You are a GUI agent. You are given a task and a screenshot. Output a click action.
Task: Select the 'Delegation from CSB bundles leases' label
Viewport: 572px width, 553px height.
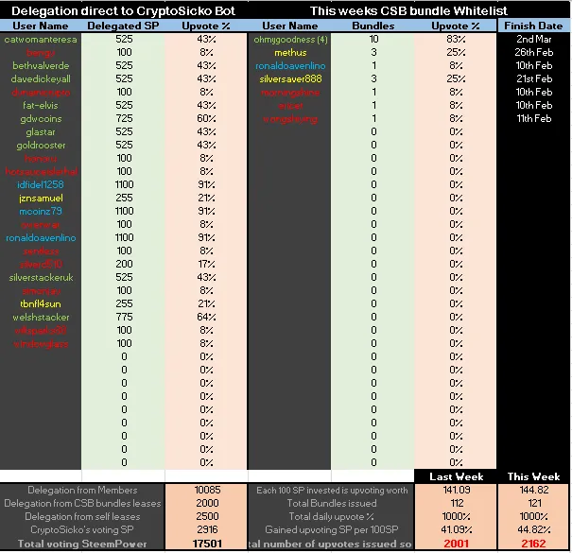click(82, 504)
